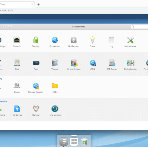The width and height of the screenshot is (148, 148).
Task: Close the QSAN browser tab
Action: click(x=32, y=5)
